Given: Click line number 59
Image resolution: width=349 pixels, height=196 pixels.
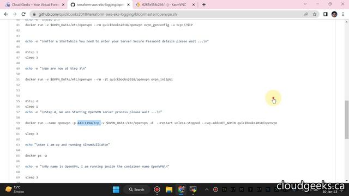Looking at the screenshot, I should pos(18,123).
